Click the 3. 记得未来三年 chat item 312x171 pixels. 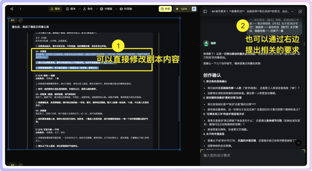224,114
